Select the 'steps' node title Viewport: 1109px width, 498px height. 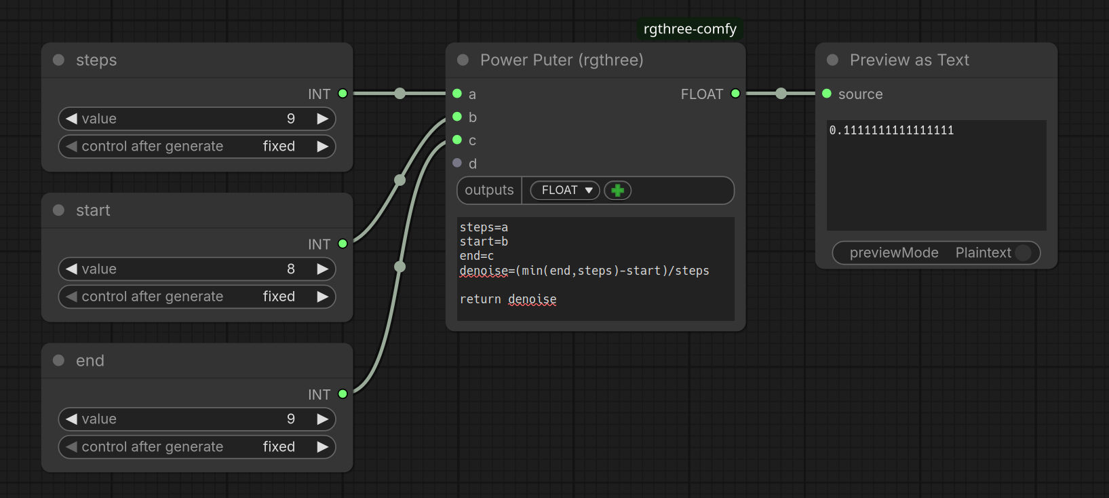coord(96,60)
